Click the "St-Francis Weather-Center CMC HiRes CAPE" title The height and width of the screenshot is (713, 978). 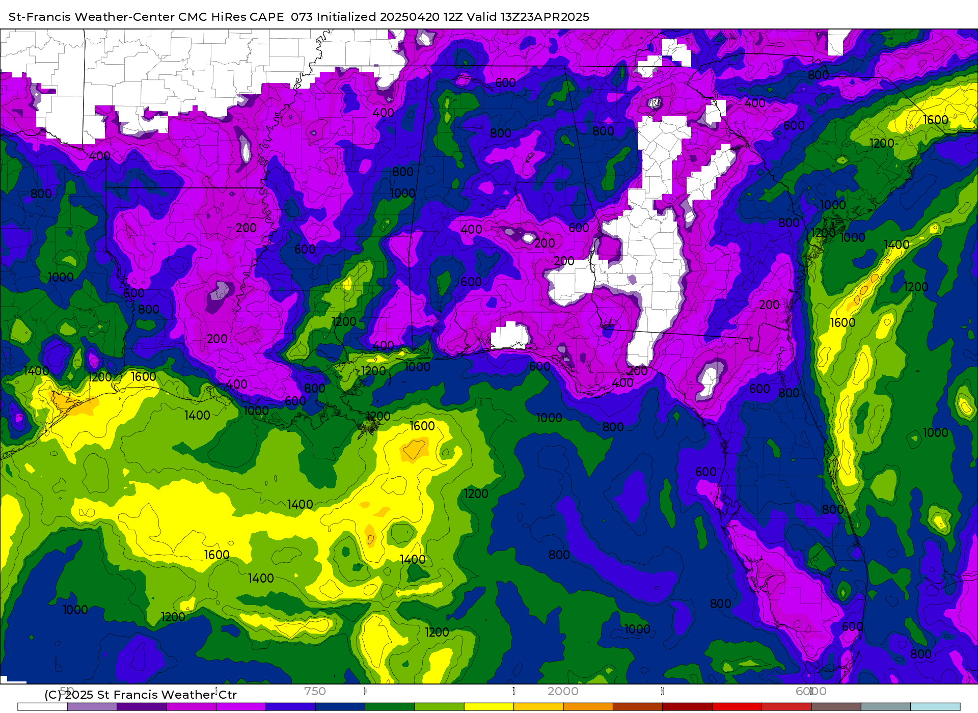(146, 17)
